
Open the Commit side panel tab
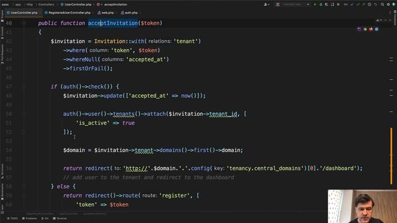tap(2, 33)
